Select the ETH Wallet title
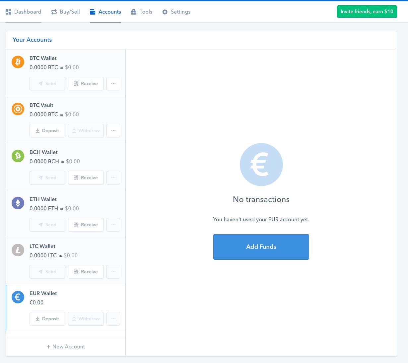Screen dimensions: 408x363 43,199
